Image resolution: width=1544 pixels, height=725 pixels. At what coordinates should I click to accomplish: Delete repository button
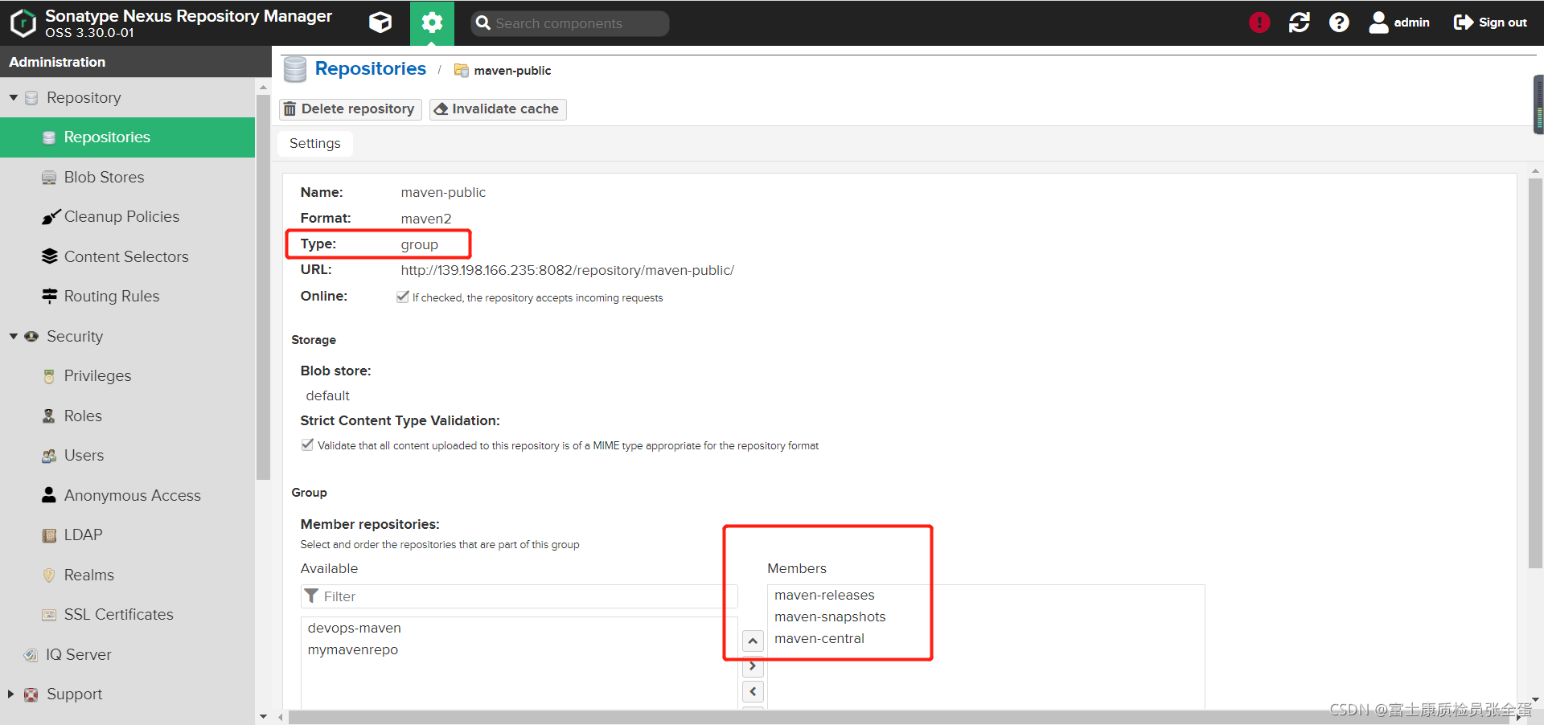click(350, 109)
